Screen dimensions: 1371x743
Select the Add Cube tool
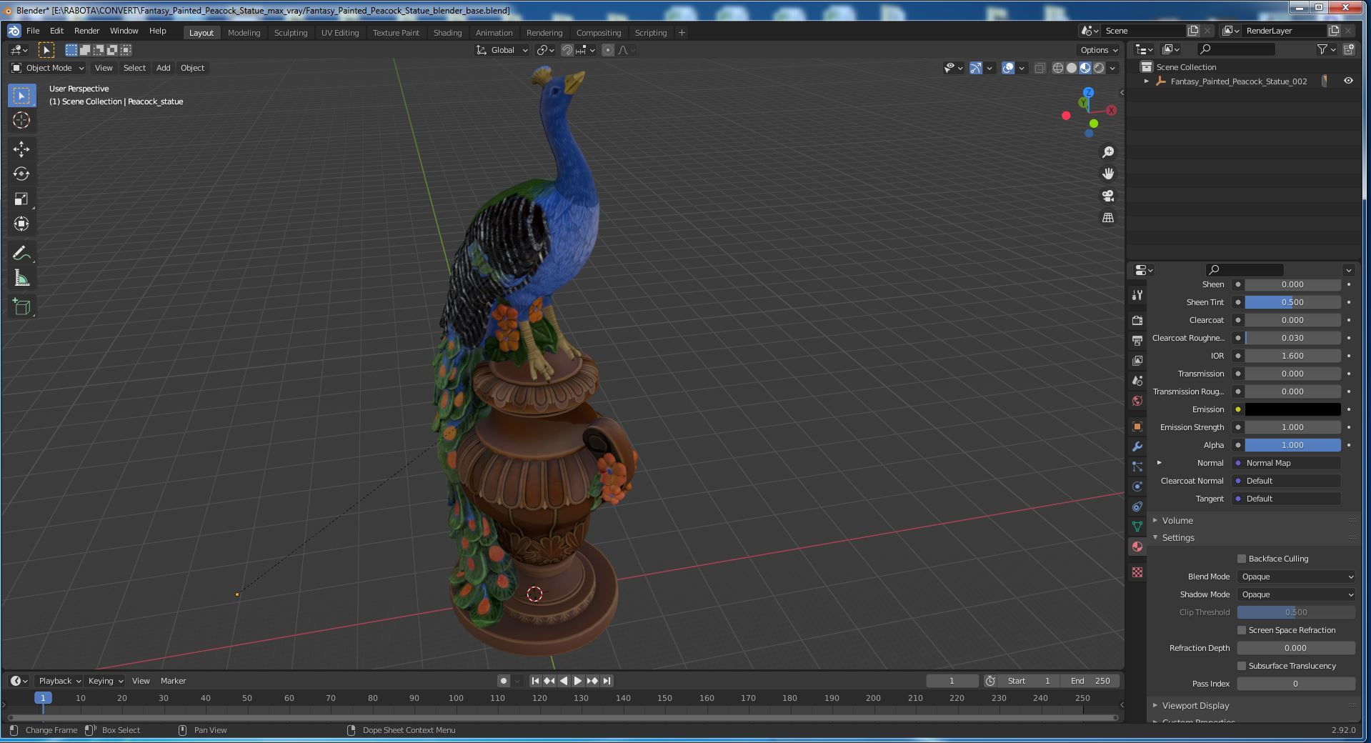point(21,307)
